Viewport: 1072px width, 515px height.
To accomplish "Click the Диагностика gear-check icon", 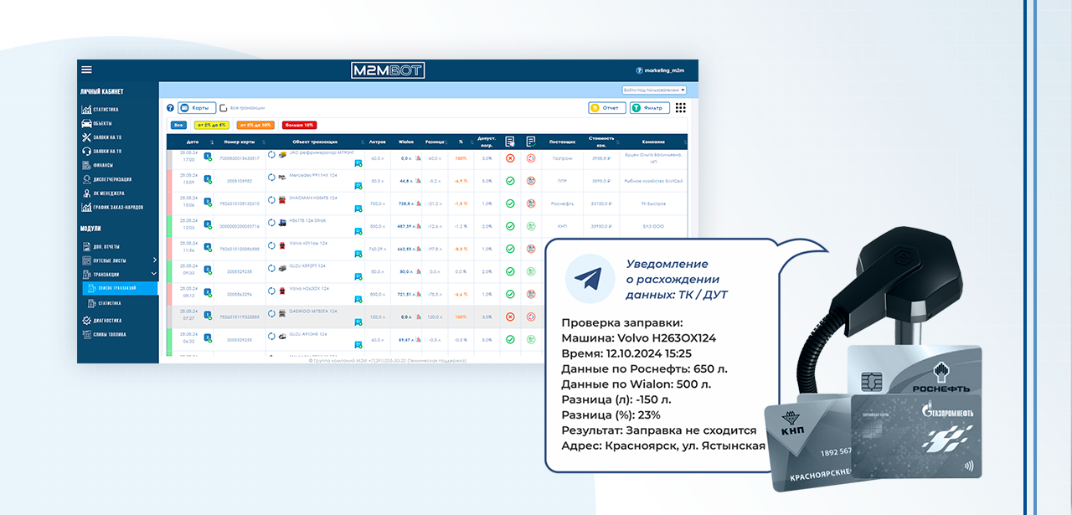I will coord(86,320).
